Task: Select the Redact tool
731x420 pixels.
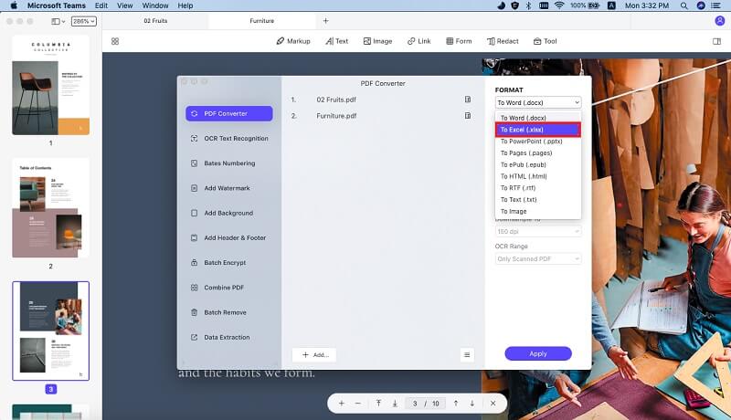Action: (x=503, y=41)
